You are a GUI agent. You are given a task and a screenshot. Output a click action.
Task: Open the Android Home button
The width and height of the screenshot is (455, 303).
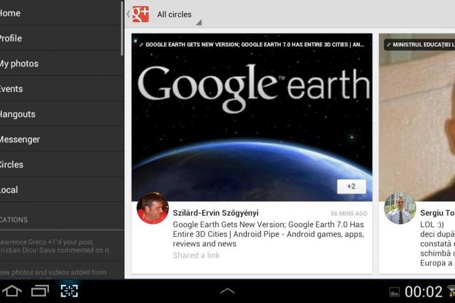[12, 291]
